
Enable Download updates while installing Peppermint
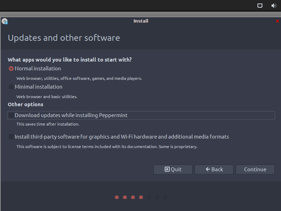click(12, 115)
